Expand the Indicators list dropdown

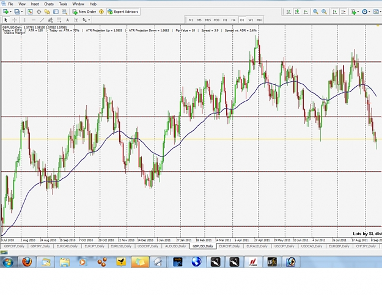(x=358, y=12)
